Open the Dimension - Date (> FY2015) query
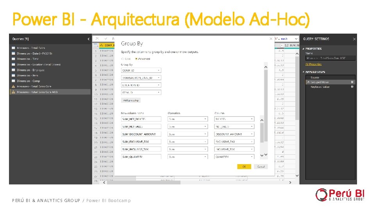 tap(34, 54)
